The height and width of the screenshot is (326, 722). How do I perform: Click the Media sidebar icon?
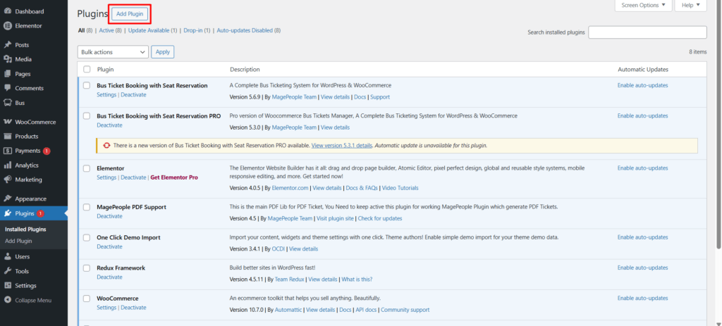7,59
